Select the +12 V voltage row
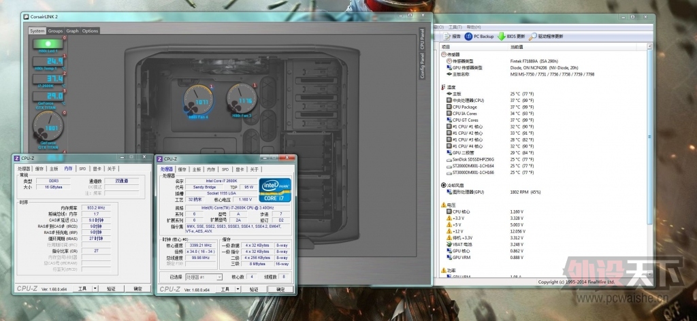 [x=543, y=231]
